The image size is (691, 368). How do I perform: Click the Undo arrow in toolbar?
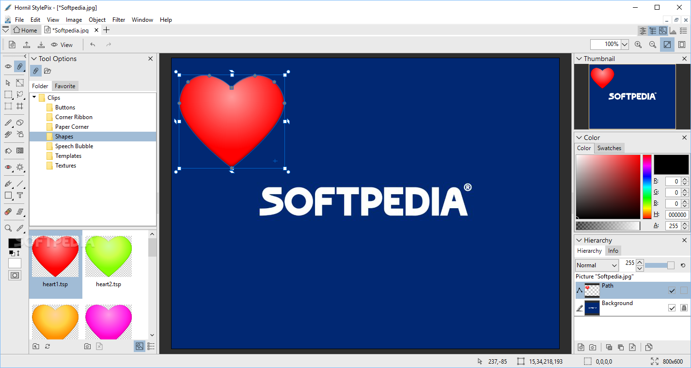coord(93,45)
